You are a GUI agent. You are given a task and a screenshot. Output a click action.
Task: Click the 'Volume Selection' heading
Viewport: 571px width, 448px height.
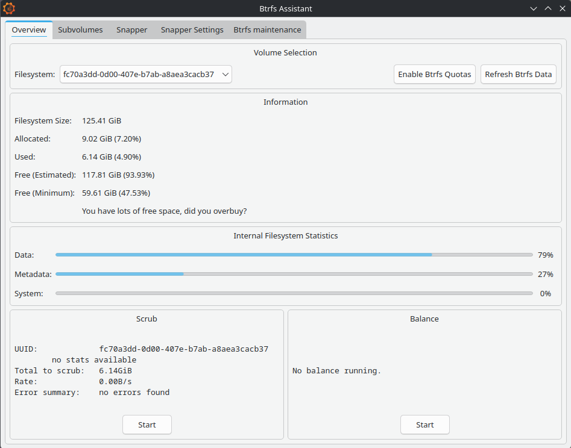tap(285, 53)
